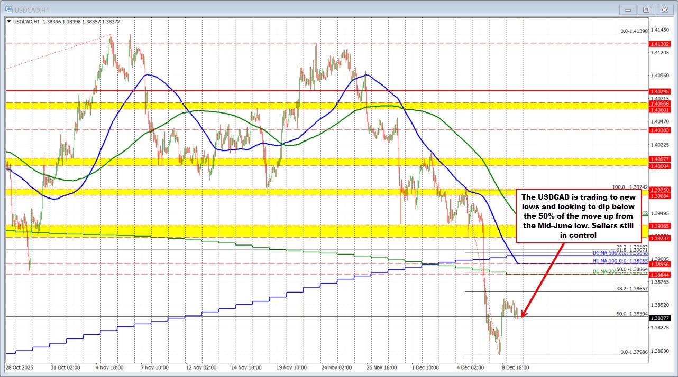The height and width of the screenshot is (377, 678).
Task: Select the D1 MA:100 label on chart
Action: 604,253
